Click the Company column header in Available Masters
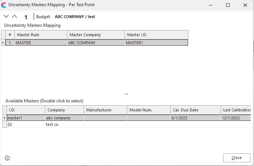Screen dimensions: 254x166 coord(64,110)
